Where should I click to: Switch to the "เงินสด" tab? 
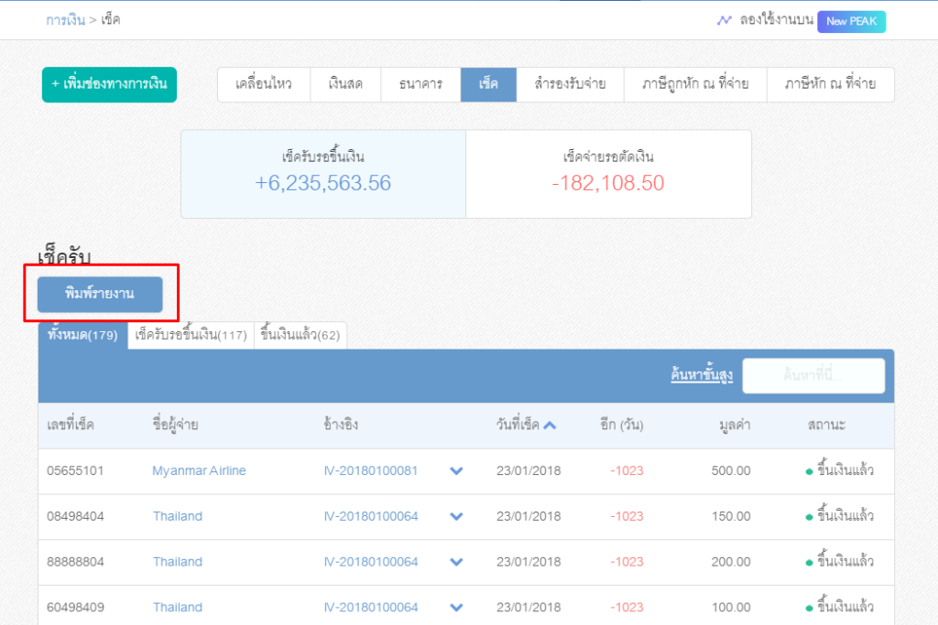pyautogui.click(x=345, y=84)
